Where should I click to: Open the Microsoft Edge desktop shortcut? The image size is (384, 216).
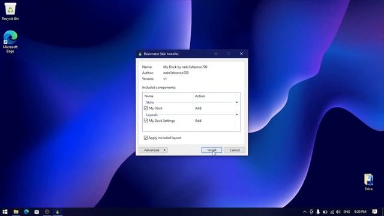tap(10, 41)
